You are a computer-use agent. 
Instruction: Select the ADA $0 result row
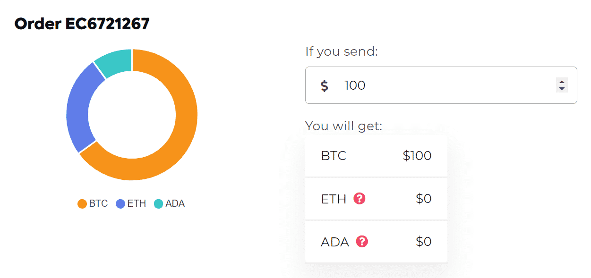click(376, 242)
